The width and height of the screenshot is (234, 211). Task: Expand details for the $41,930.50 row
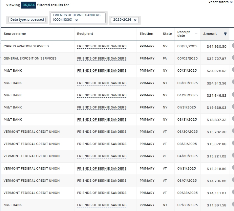(x=233, y=45)
